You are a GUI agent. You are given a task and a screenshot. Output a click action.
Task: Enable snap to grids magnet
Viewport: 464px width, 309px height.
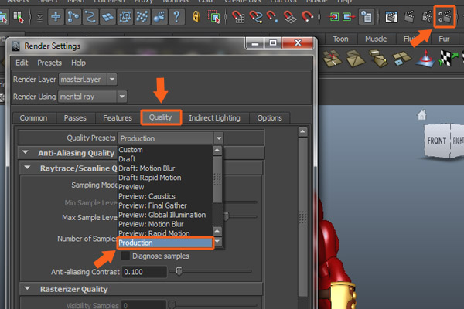[238, 17]
